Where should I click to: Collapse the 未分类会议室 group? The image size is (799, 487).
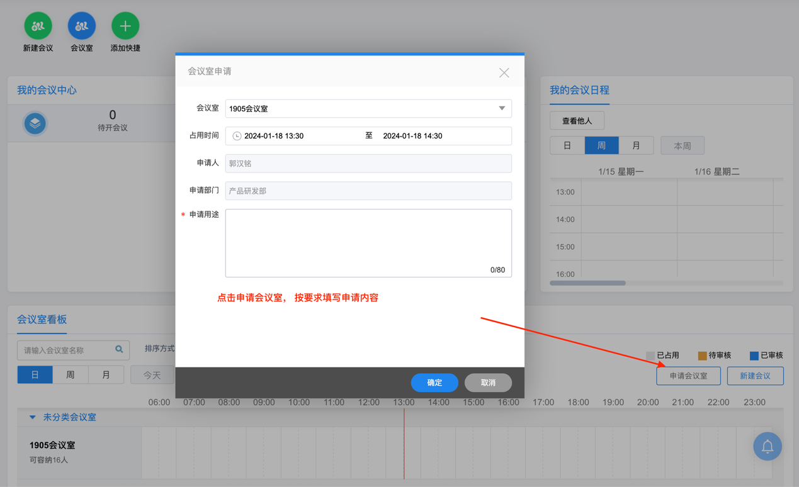tap(33, 417)
